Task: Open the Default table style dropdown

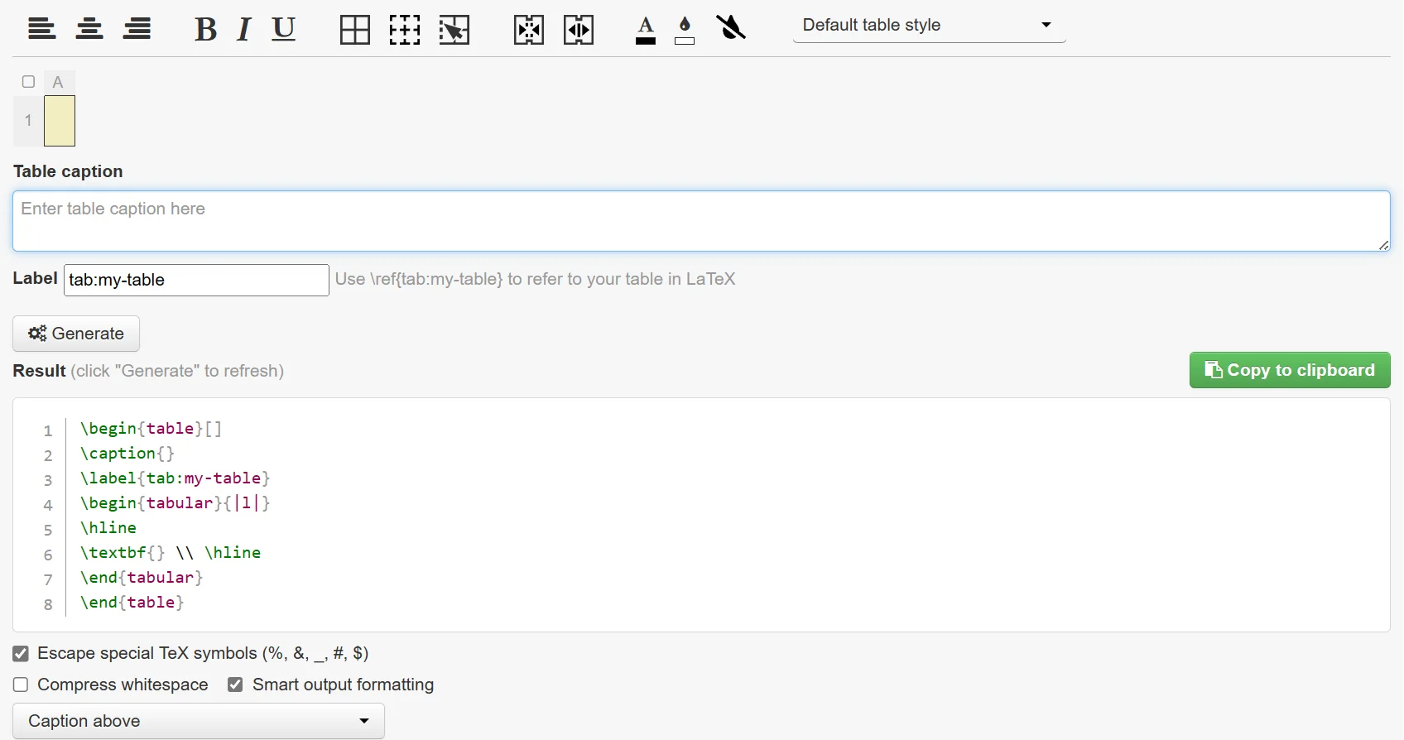Action: point(929,26)
